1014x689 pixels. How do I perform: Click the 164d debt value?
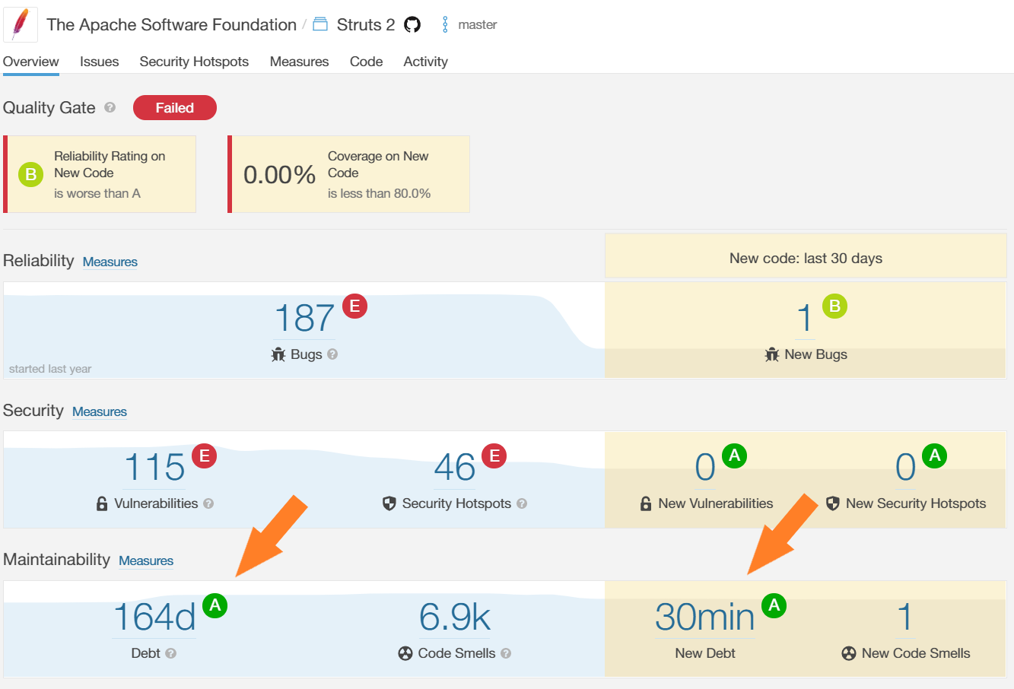[x=154, y=617]
